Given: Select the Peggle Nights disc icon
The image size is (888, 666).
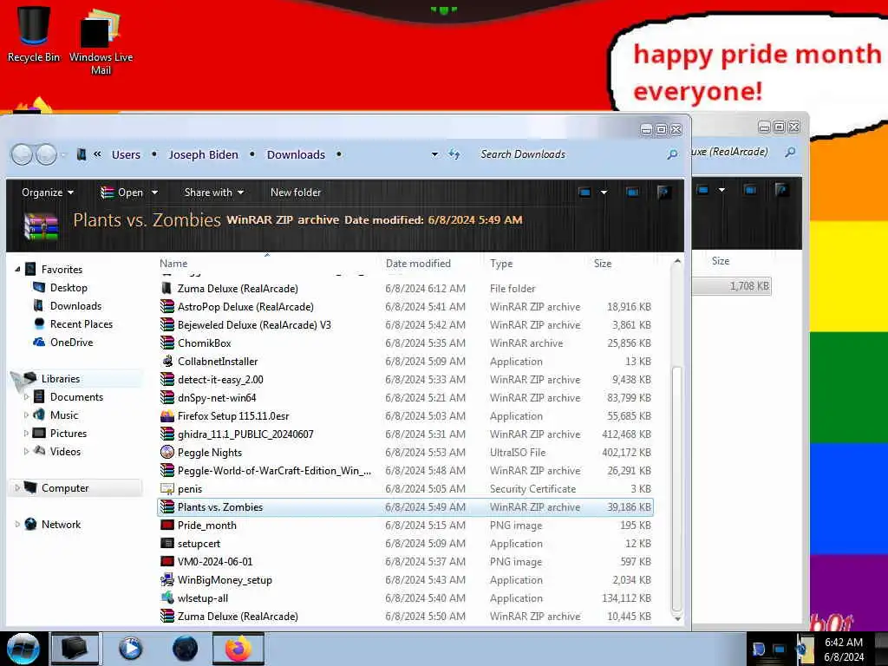Looking at the screenshot, I should [x=167, y=453].
